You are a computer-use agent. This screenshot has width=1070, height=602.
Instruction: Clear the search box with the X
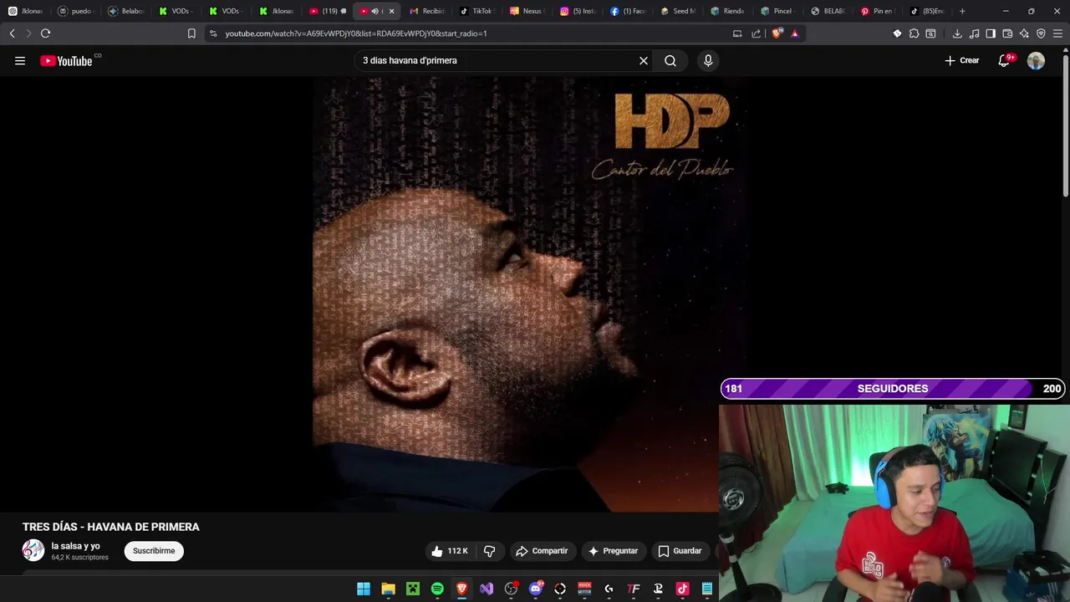(644, 60)
